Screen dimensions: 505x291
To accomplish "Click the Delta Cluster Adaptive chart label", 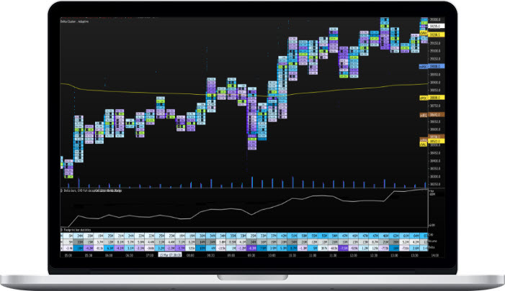I will tap(76, 22).
